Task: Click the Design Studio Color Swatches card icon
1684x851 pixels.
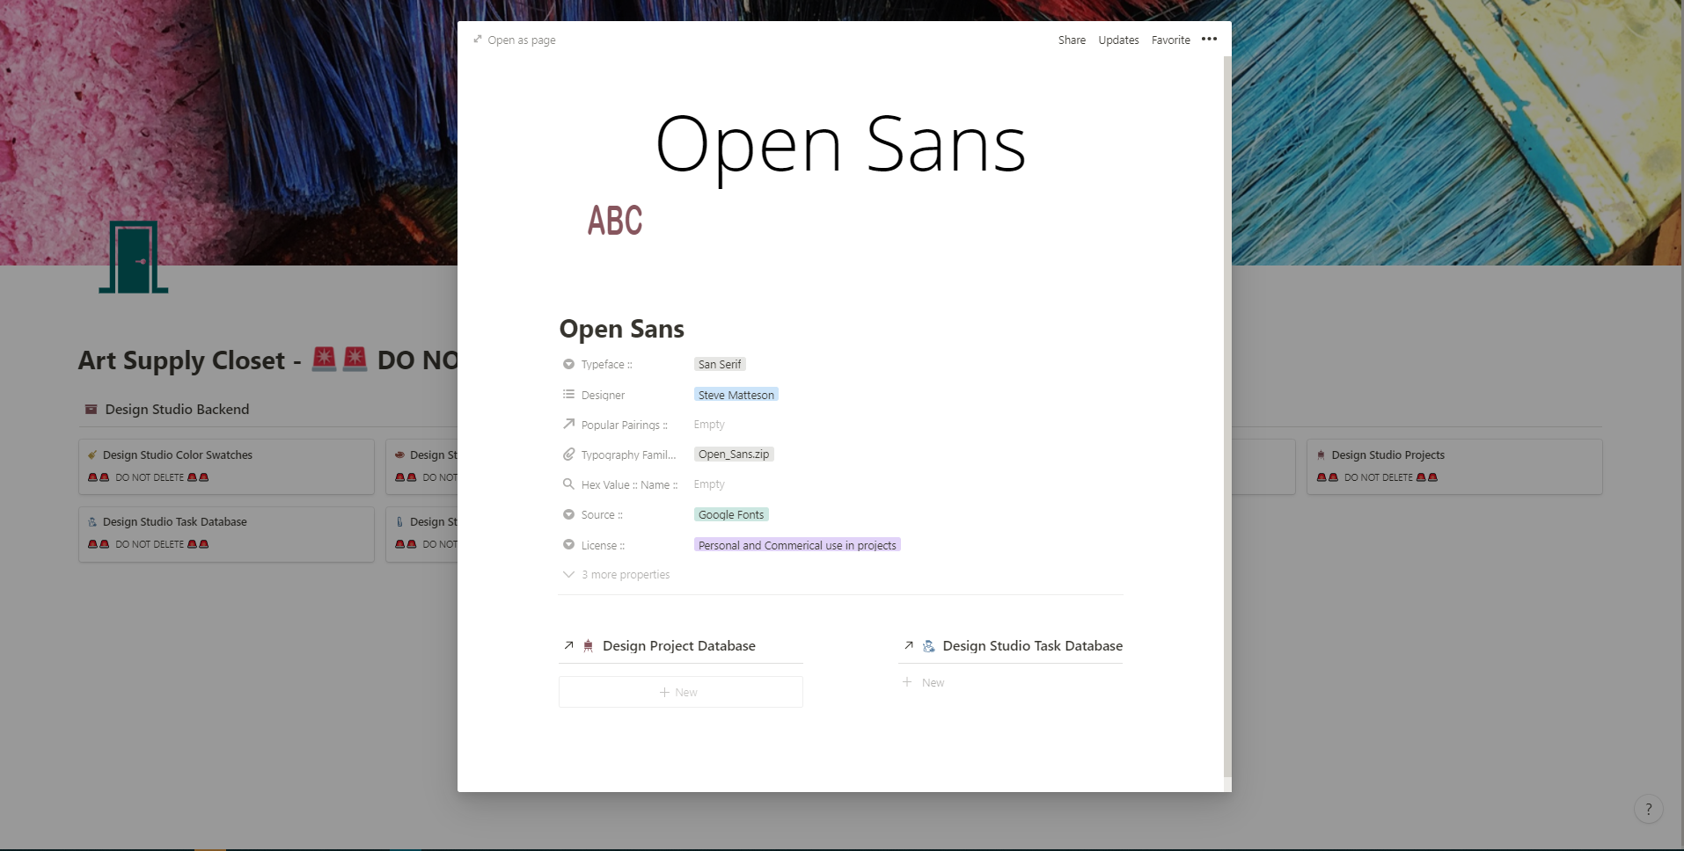Action: coord(92,455)
